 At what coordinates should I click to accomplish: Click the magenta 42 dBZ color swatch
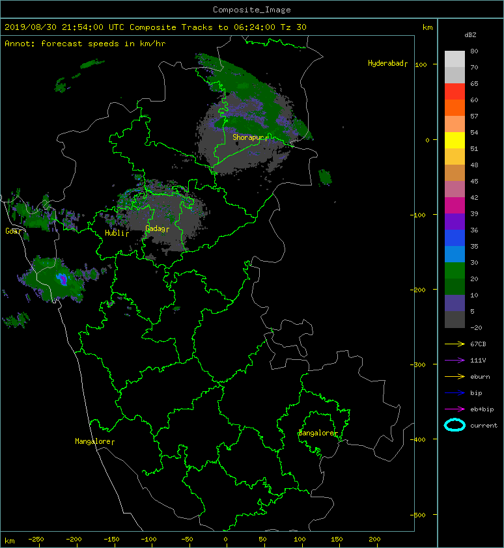pos(455,206)
